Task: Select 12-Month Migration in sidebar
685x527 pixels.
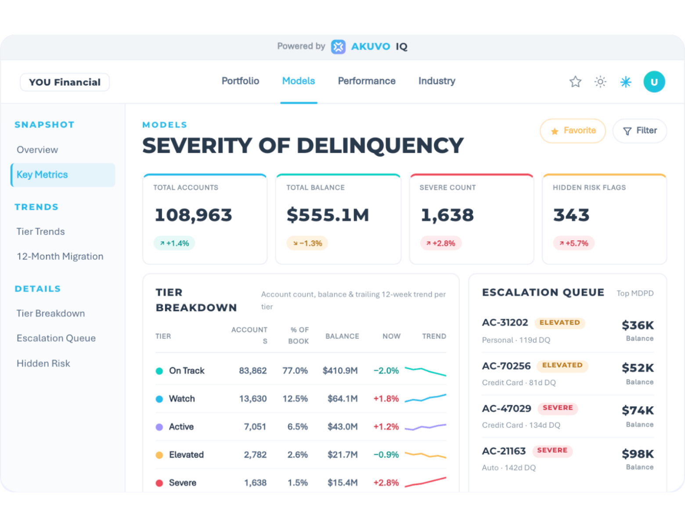Action: [x=60, y=256]
